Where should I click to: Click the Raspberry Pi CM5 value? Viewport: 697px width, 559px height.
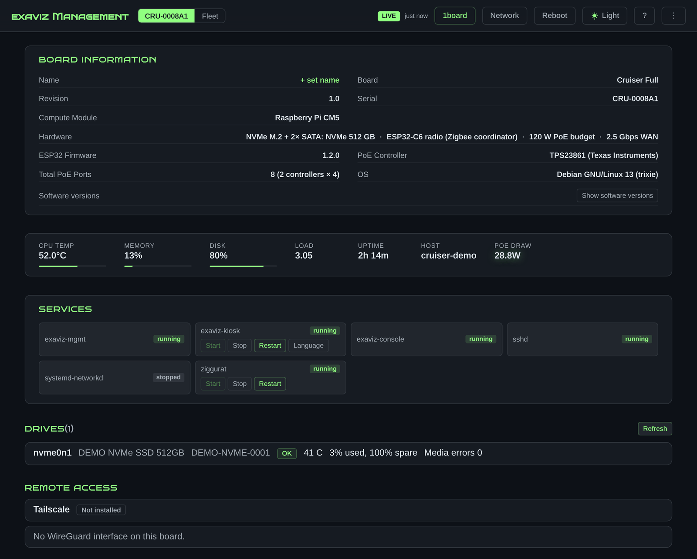(x=307, y=118)
